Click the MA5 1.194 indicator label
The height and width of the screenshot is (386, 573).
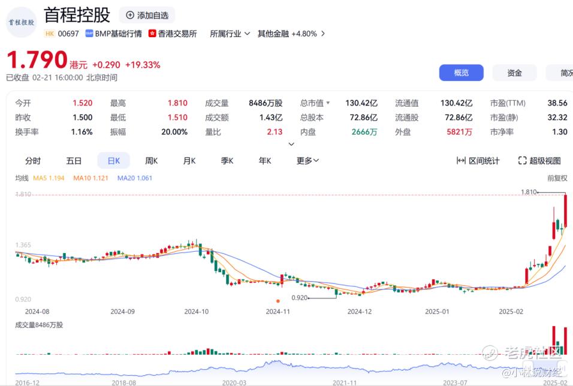(49, 178)
